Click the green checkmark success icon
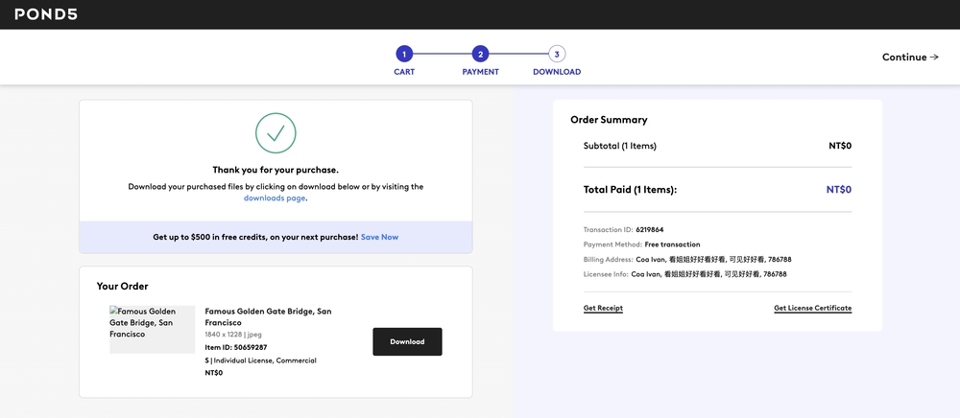 point(276,132)
